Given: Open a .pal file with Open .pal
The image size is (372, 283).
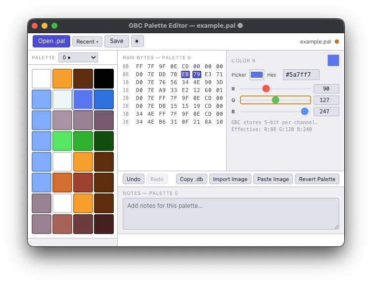Looking at the screenshot, I should (x=51, y=41).
